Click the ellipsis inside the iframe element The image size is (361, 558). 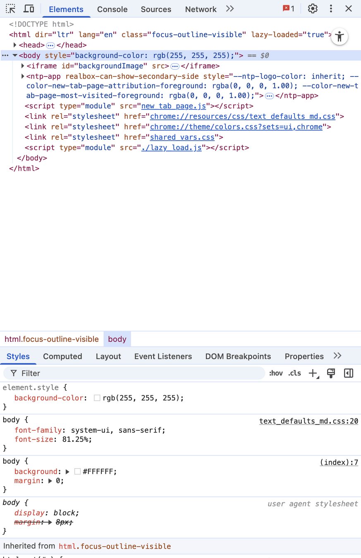click(x=175, y=66)
